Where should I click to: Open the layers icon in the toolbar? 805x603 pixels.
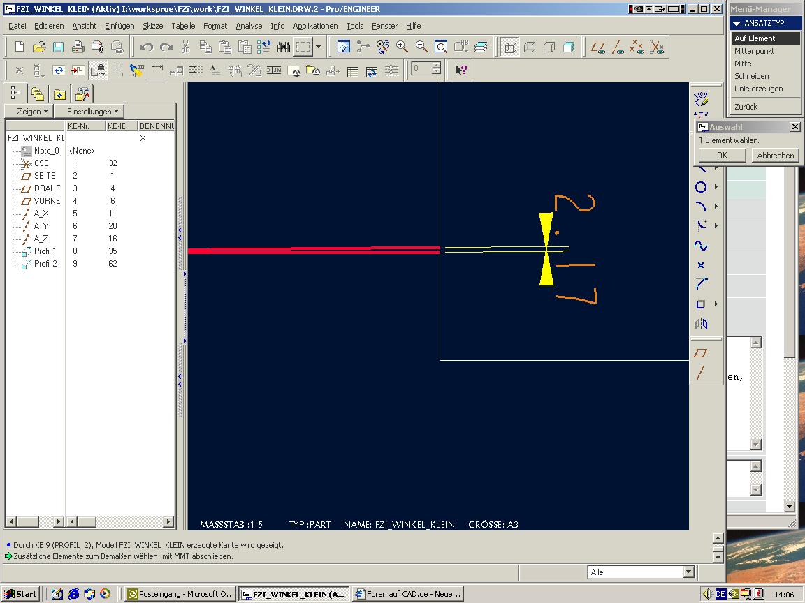tap(481, 47)
